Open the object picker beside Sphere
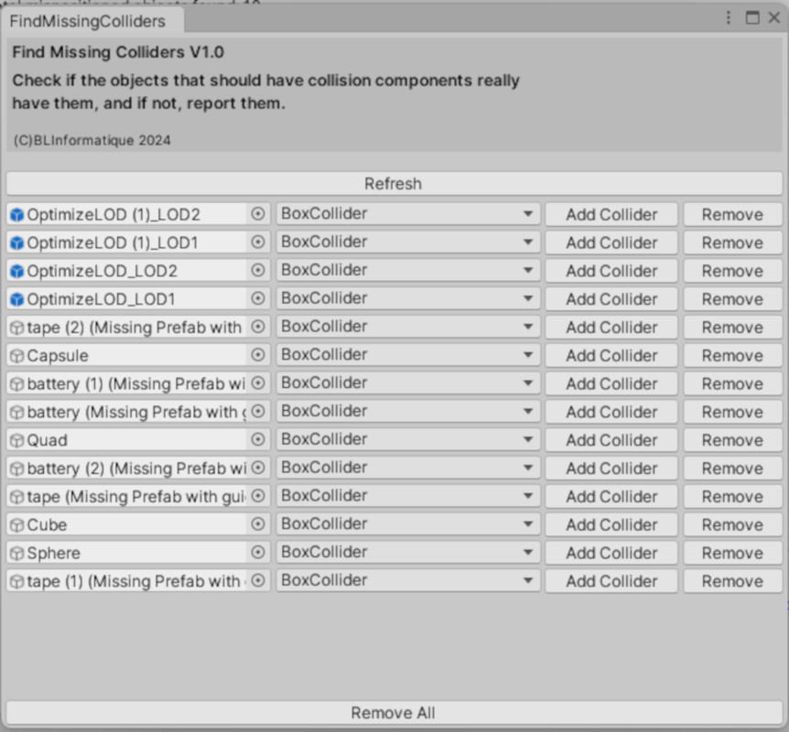The width and height of the screenshot is (789, 732). click(x=259, y=553)
